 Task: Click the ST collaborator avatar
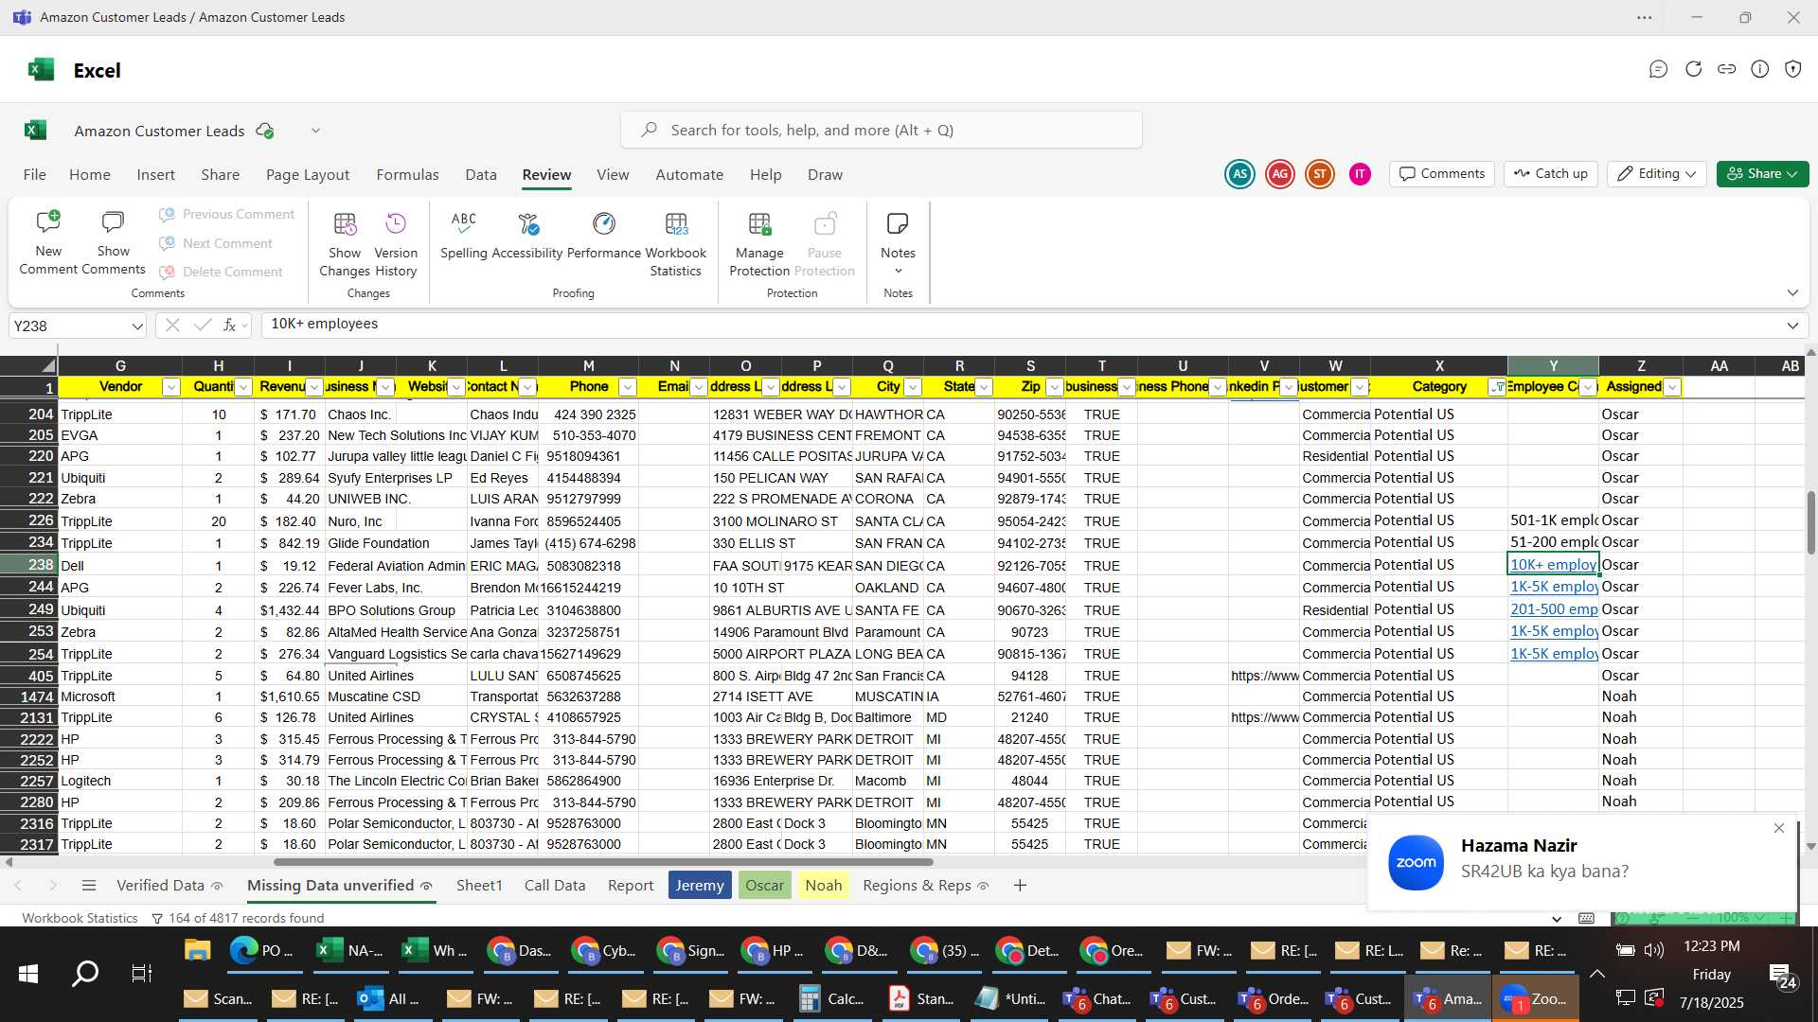click(x=1319, y=174)
